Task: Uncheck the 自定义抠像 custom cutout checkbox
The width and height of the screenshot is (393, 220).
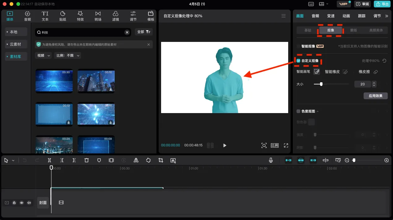Action: 298,61
